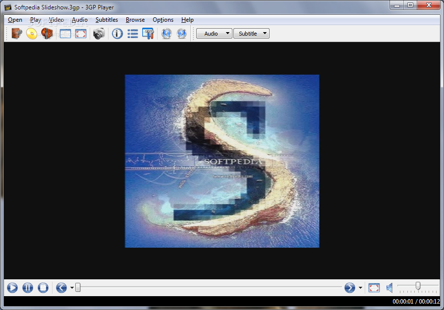Rewind with the backward arrow button
The height and width of the screenshot is (310, 444).
(61, 288)
